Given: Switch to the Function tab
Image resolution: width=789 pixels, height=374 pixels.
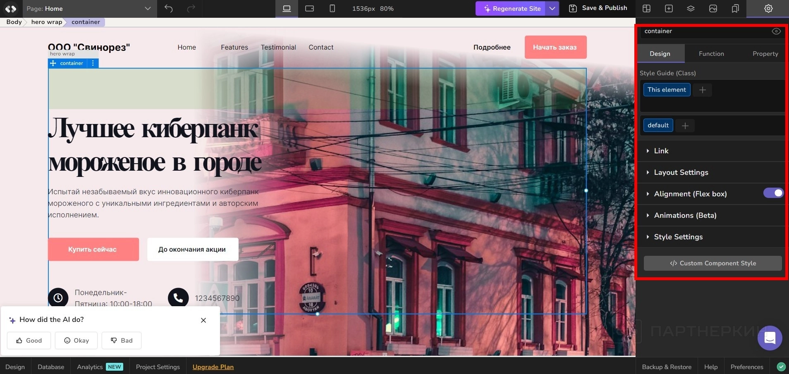Looking at the screenshot, I should [711, 54].
